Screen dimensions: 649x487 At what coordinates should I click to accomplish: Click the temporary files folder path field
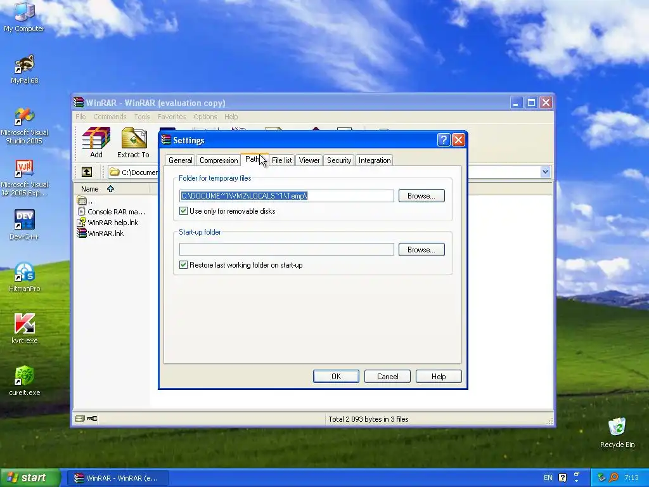point(286,195)
